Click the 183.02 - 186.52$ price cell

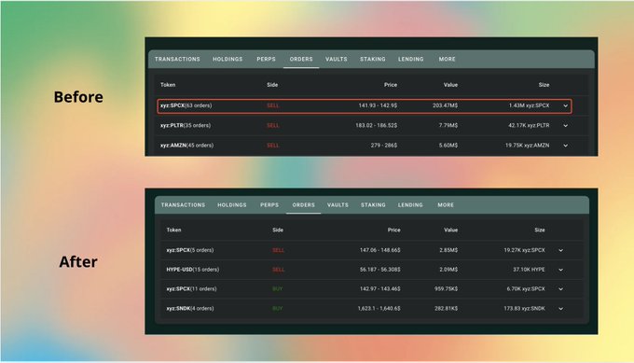click(x=377, y=125)
